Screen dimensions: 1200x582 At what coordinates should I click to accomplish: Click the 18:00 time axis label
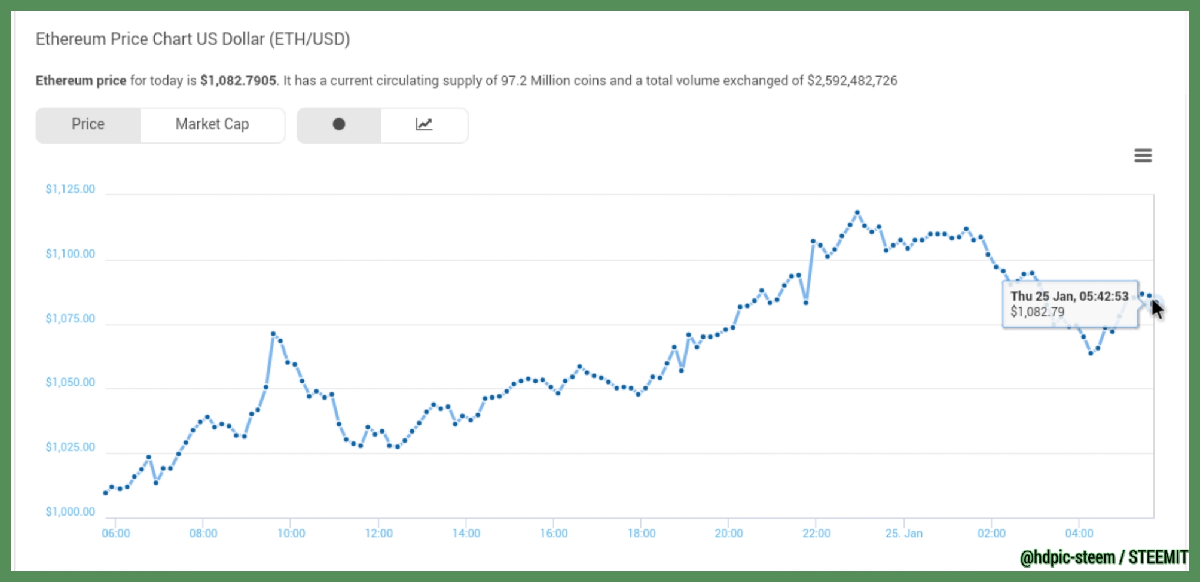point(642,533)
